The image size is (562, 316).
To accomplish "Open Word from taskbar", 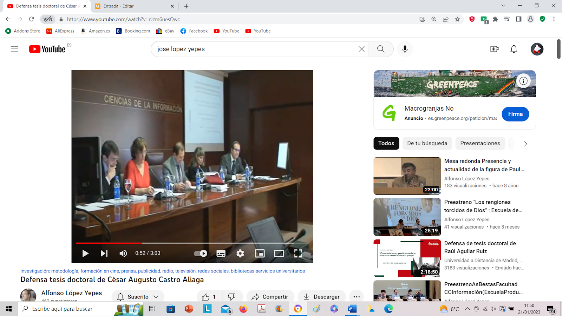I will [x=352, y=309].
